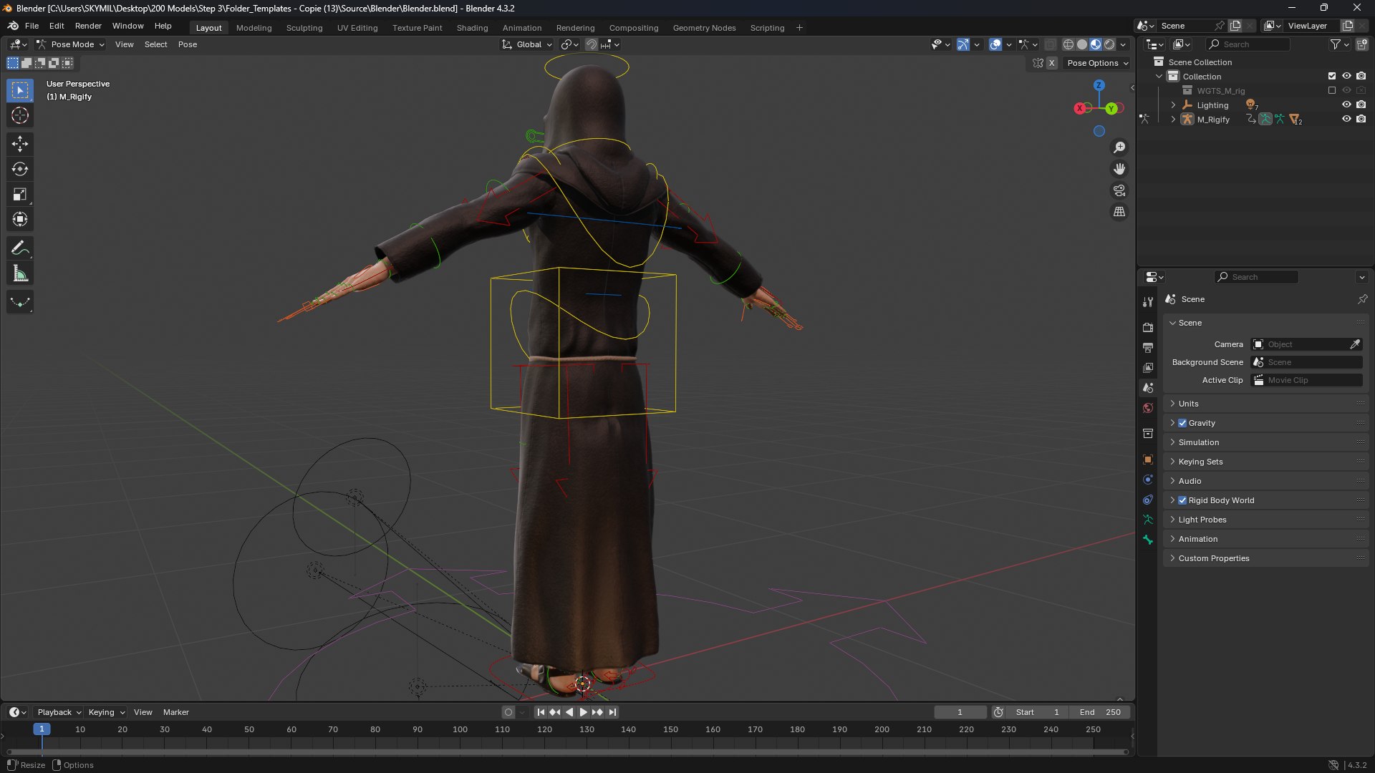Open the Global transform orientation dropdown
This screenshot has width=1375, height=773.
point(528,44)
